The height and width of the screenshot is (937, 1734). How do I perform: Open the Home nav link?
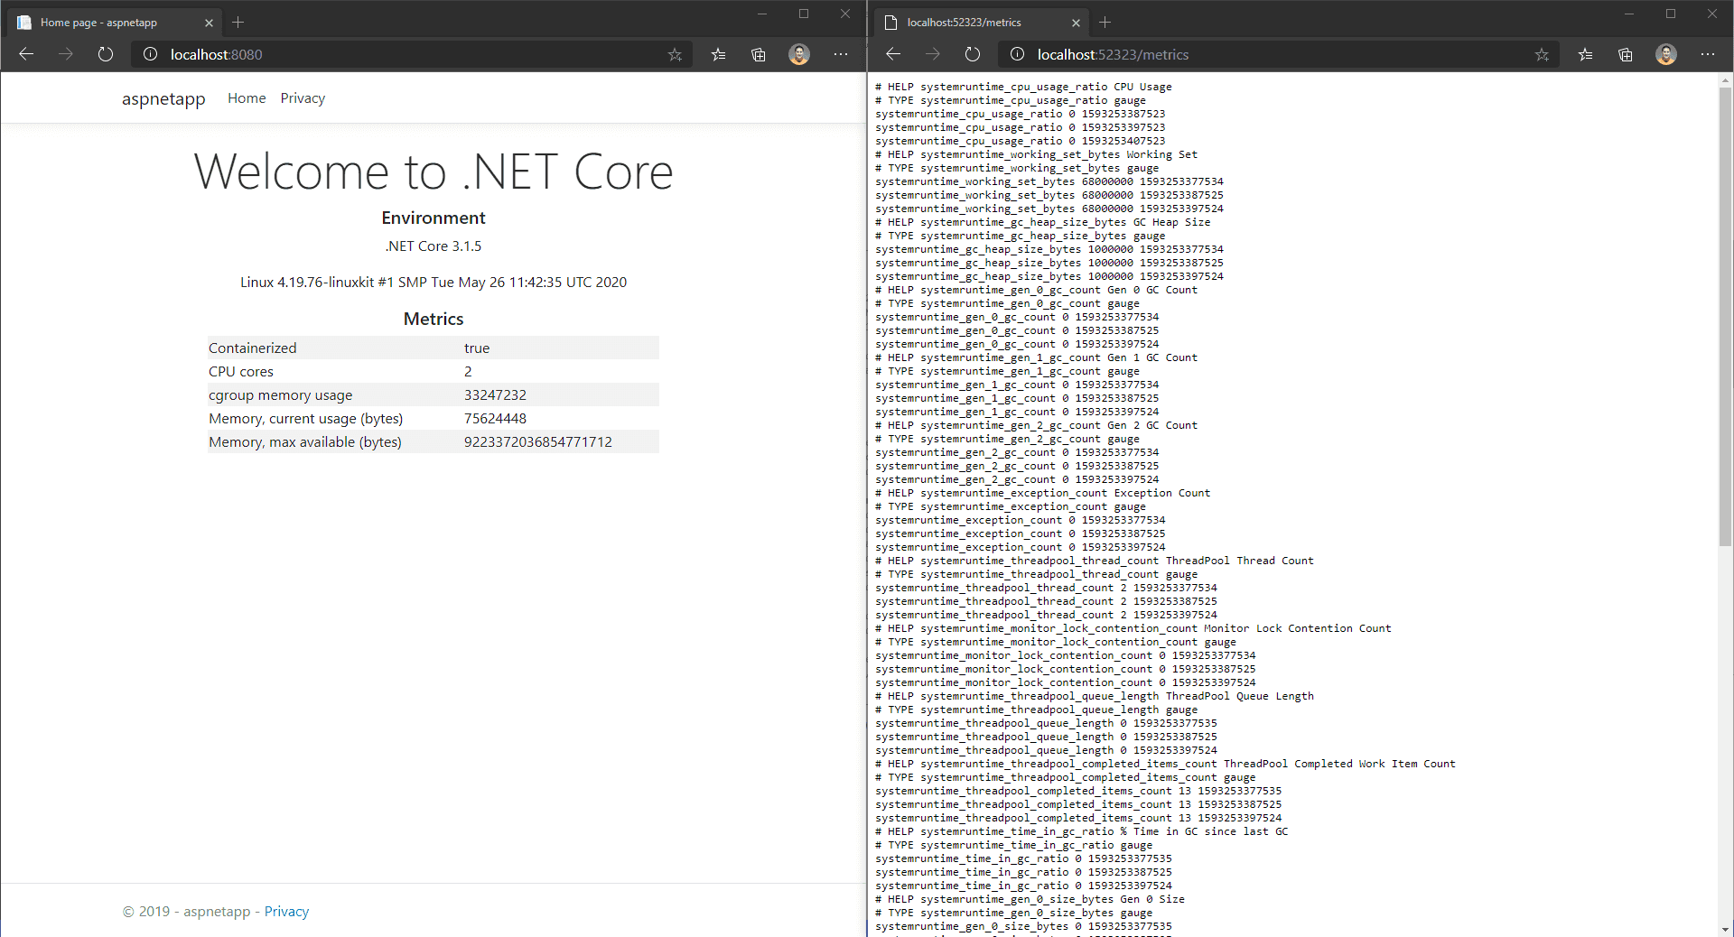tap(247, 98)
